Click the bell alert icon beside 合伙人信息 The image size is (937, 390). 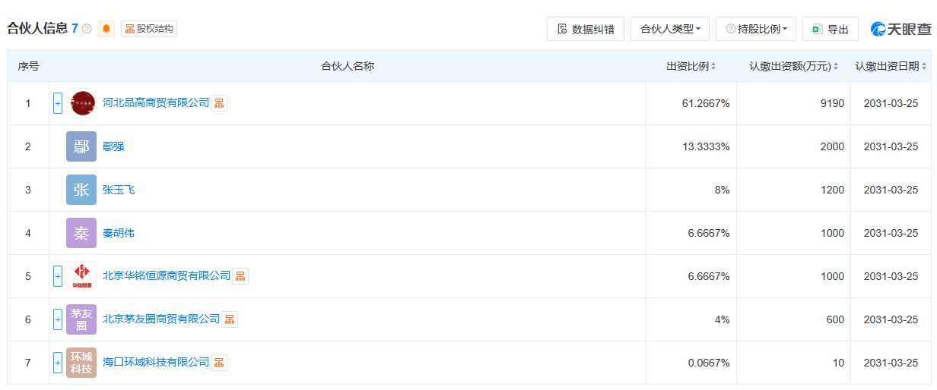106,29
